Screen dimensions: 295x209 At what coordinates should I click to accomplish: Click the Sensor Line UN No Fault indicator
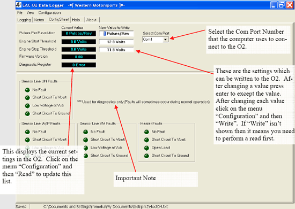27,90
